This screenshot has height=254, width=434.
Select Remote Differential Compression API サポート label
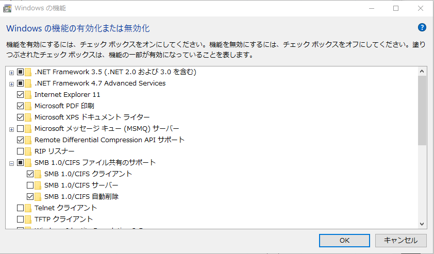coord(109,140)
